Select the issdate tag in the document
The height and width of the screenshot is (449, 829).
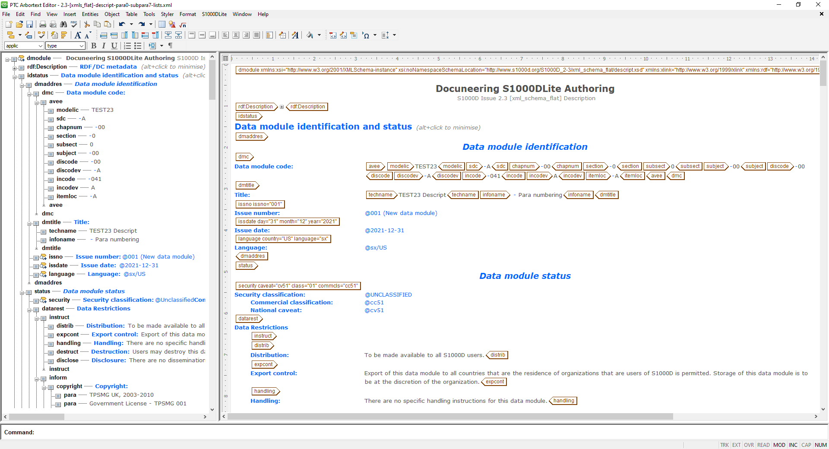pyautogui.click(x=287, y=221)
